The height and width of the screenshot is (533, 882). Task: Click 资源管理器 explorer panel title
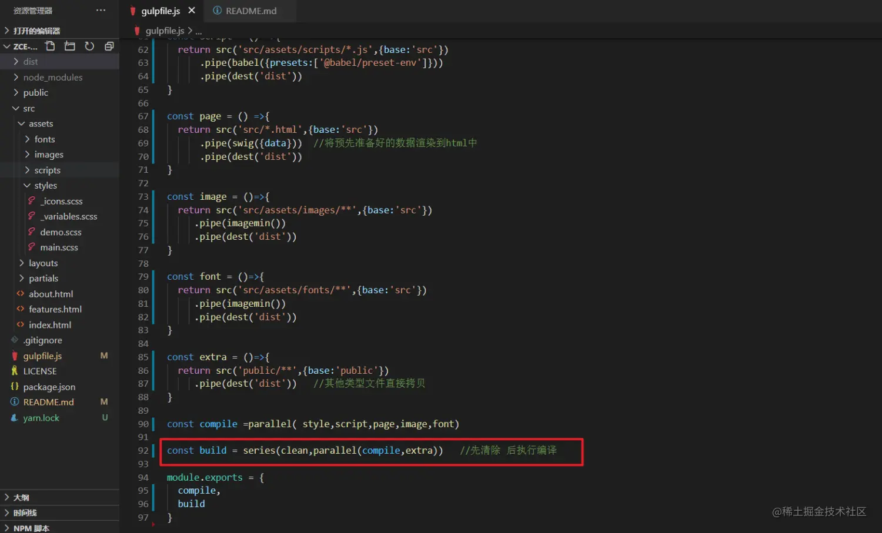click(x=33, y=11)
